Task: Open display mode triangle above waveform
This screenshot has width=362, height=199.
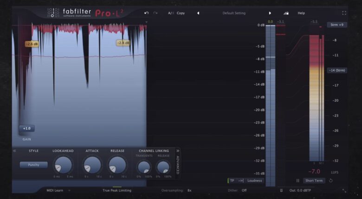Action: 146,22
